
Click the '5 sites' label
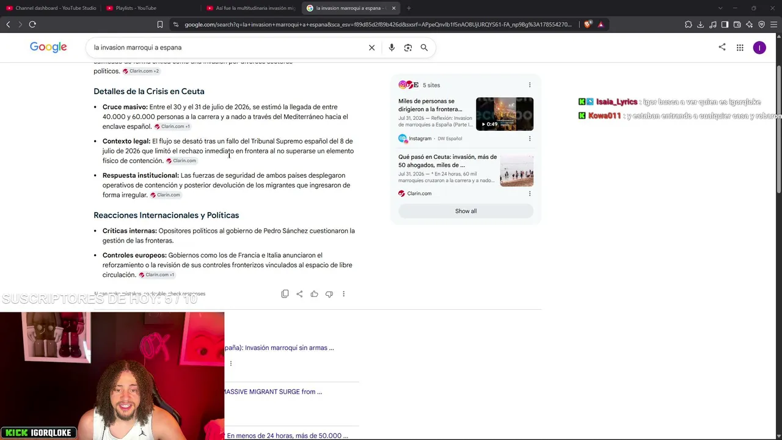pos(431,85)
